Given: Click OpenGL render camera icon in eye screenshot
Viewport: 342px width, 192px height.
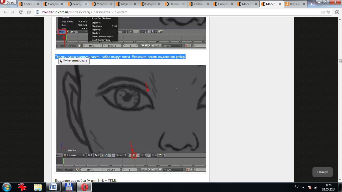Looking at the screenshot, I should click(x=159, y=155).
